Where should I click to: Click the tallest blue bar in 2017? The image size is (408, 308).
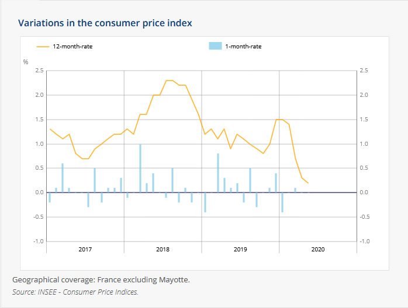pos(63,178)
